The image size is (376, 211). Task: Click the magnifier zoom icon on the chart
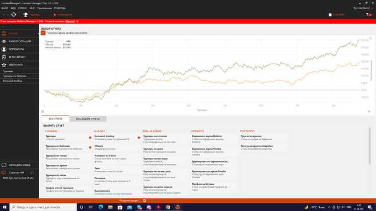click(371, 38)
